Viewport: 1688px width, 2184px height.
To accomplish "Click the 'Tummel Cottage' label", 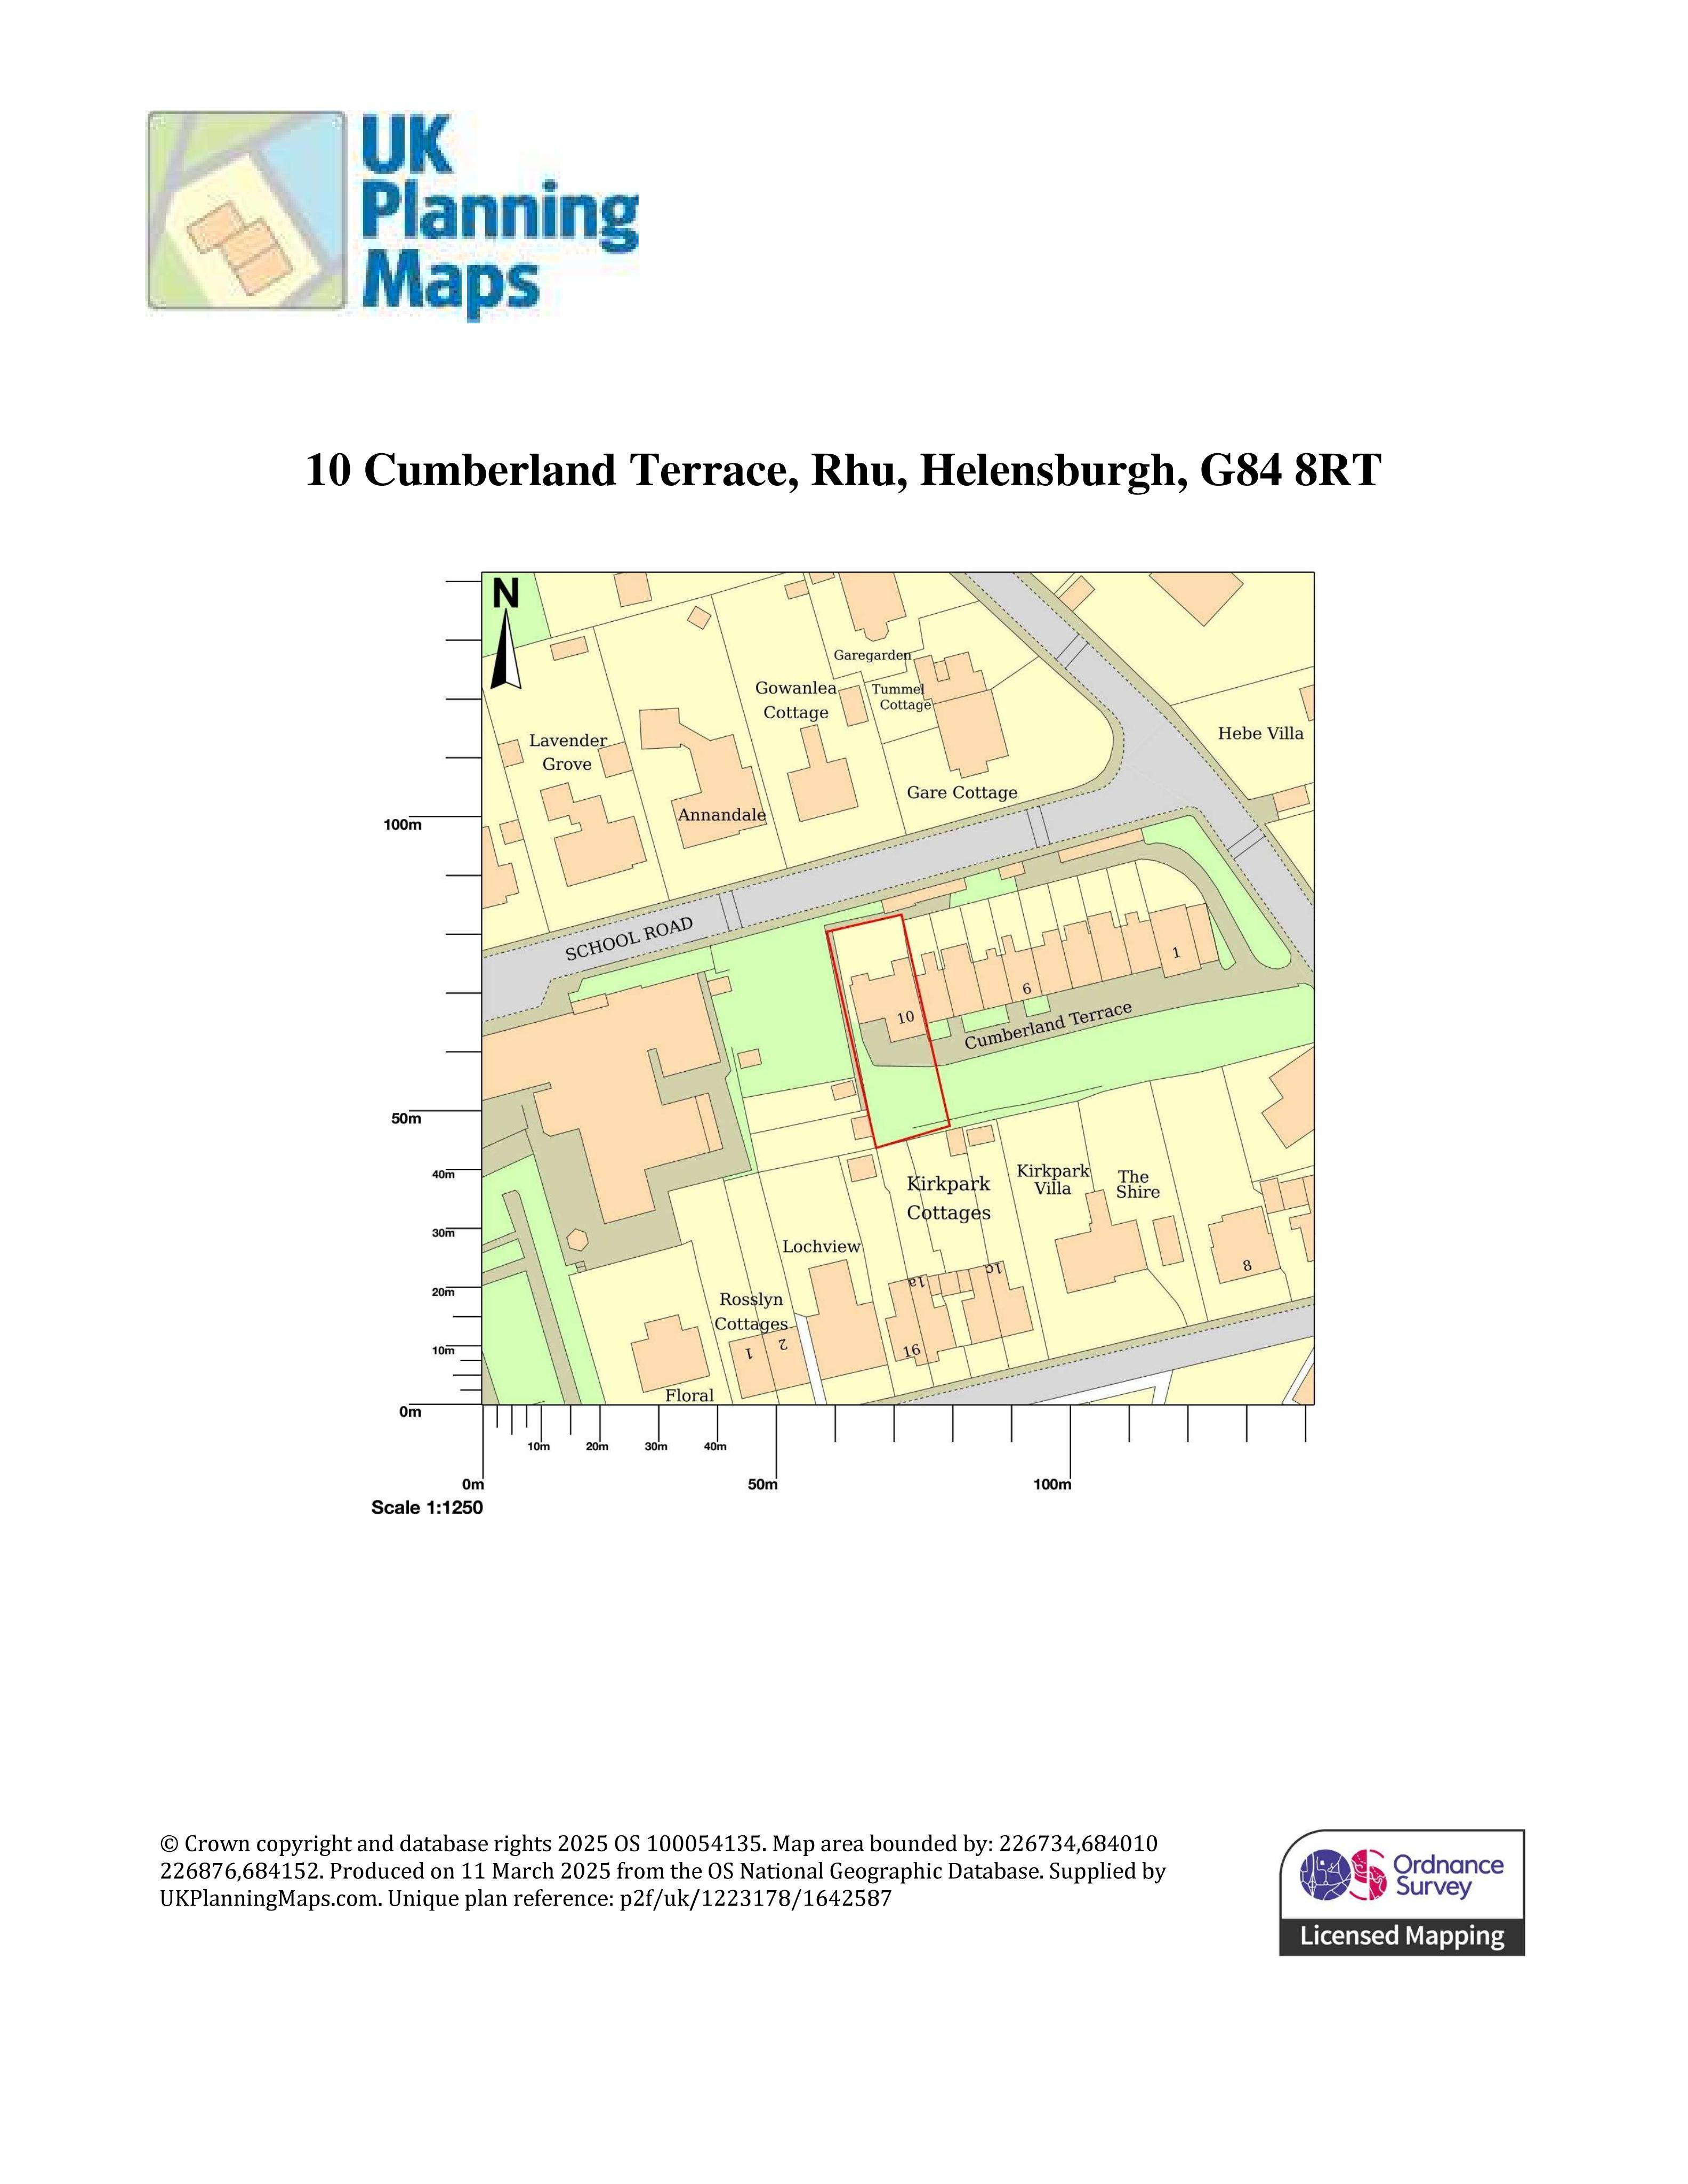I will point(901,697).
